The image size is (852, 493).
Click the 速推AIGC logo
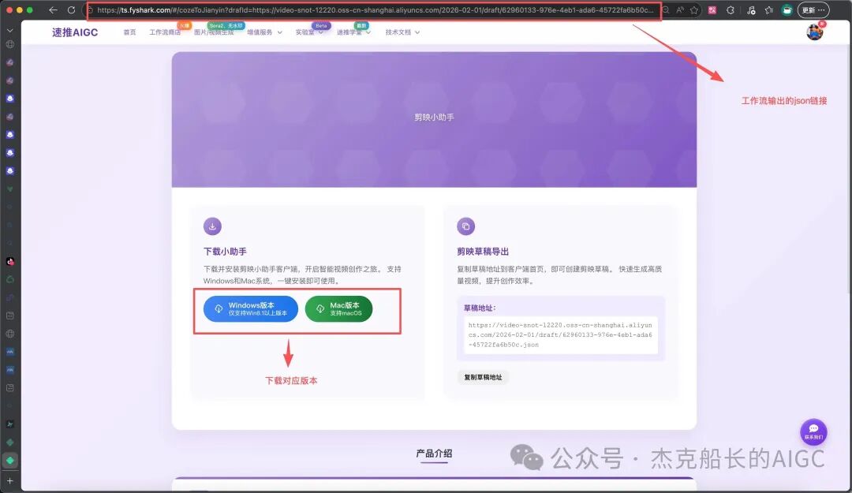click(x=75, y=32)
